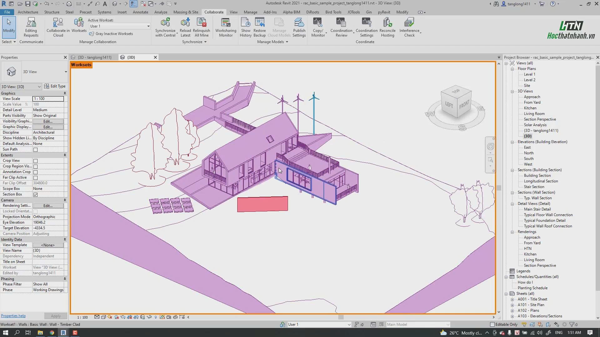
Task: Switch to {3D - tanglong1411} view tab
Action: coord(94,57)
